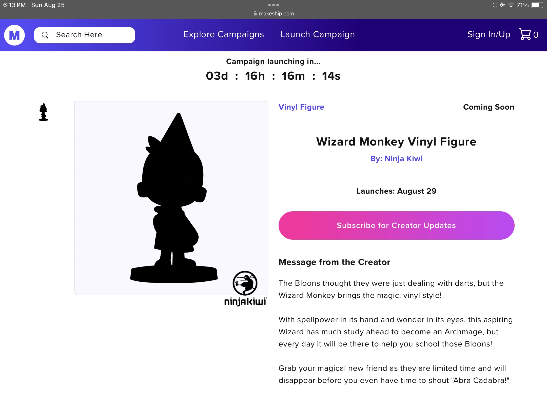The image size is (547, 410).
Task: Open the Makeship M logo home
Action: tap(14, 35)
